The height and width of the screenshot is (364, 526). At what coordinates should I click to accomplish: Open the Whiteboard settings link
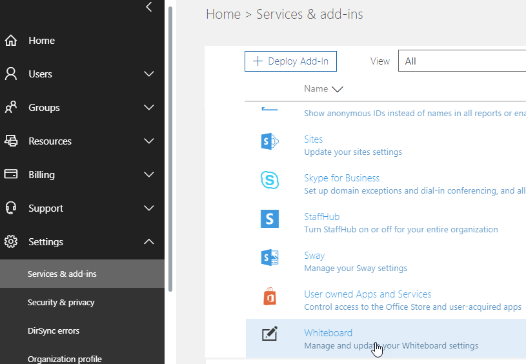click(328, 333)
